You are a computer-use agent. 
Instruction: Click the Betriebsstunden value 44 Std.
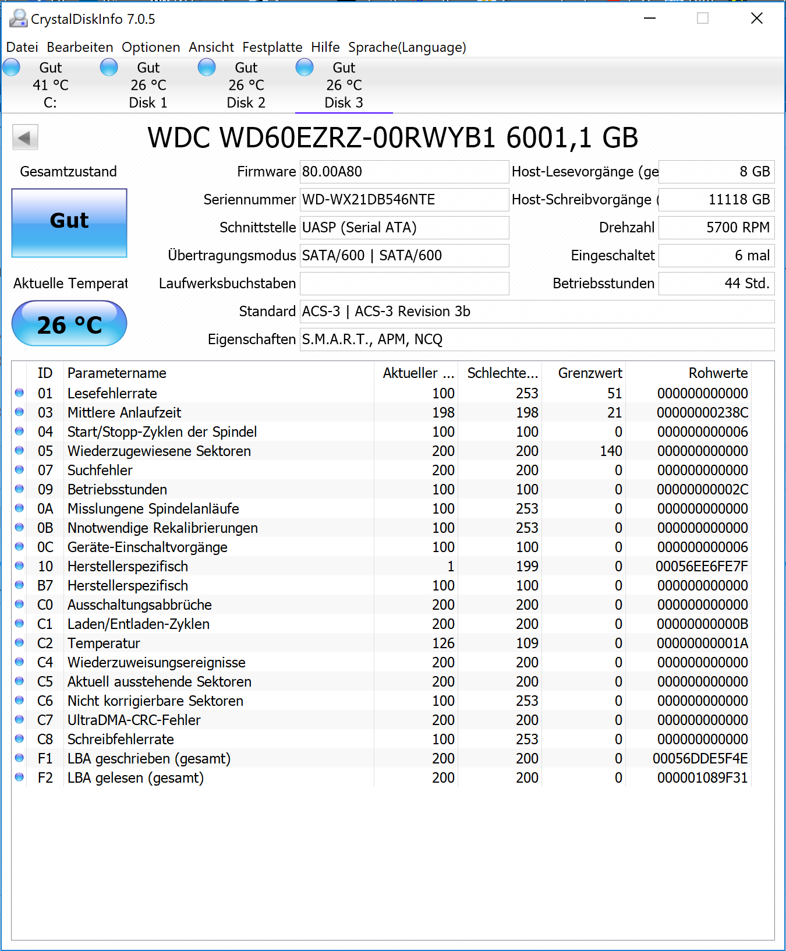coord(716,284)
